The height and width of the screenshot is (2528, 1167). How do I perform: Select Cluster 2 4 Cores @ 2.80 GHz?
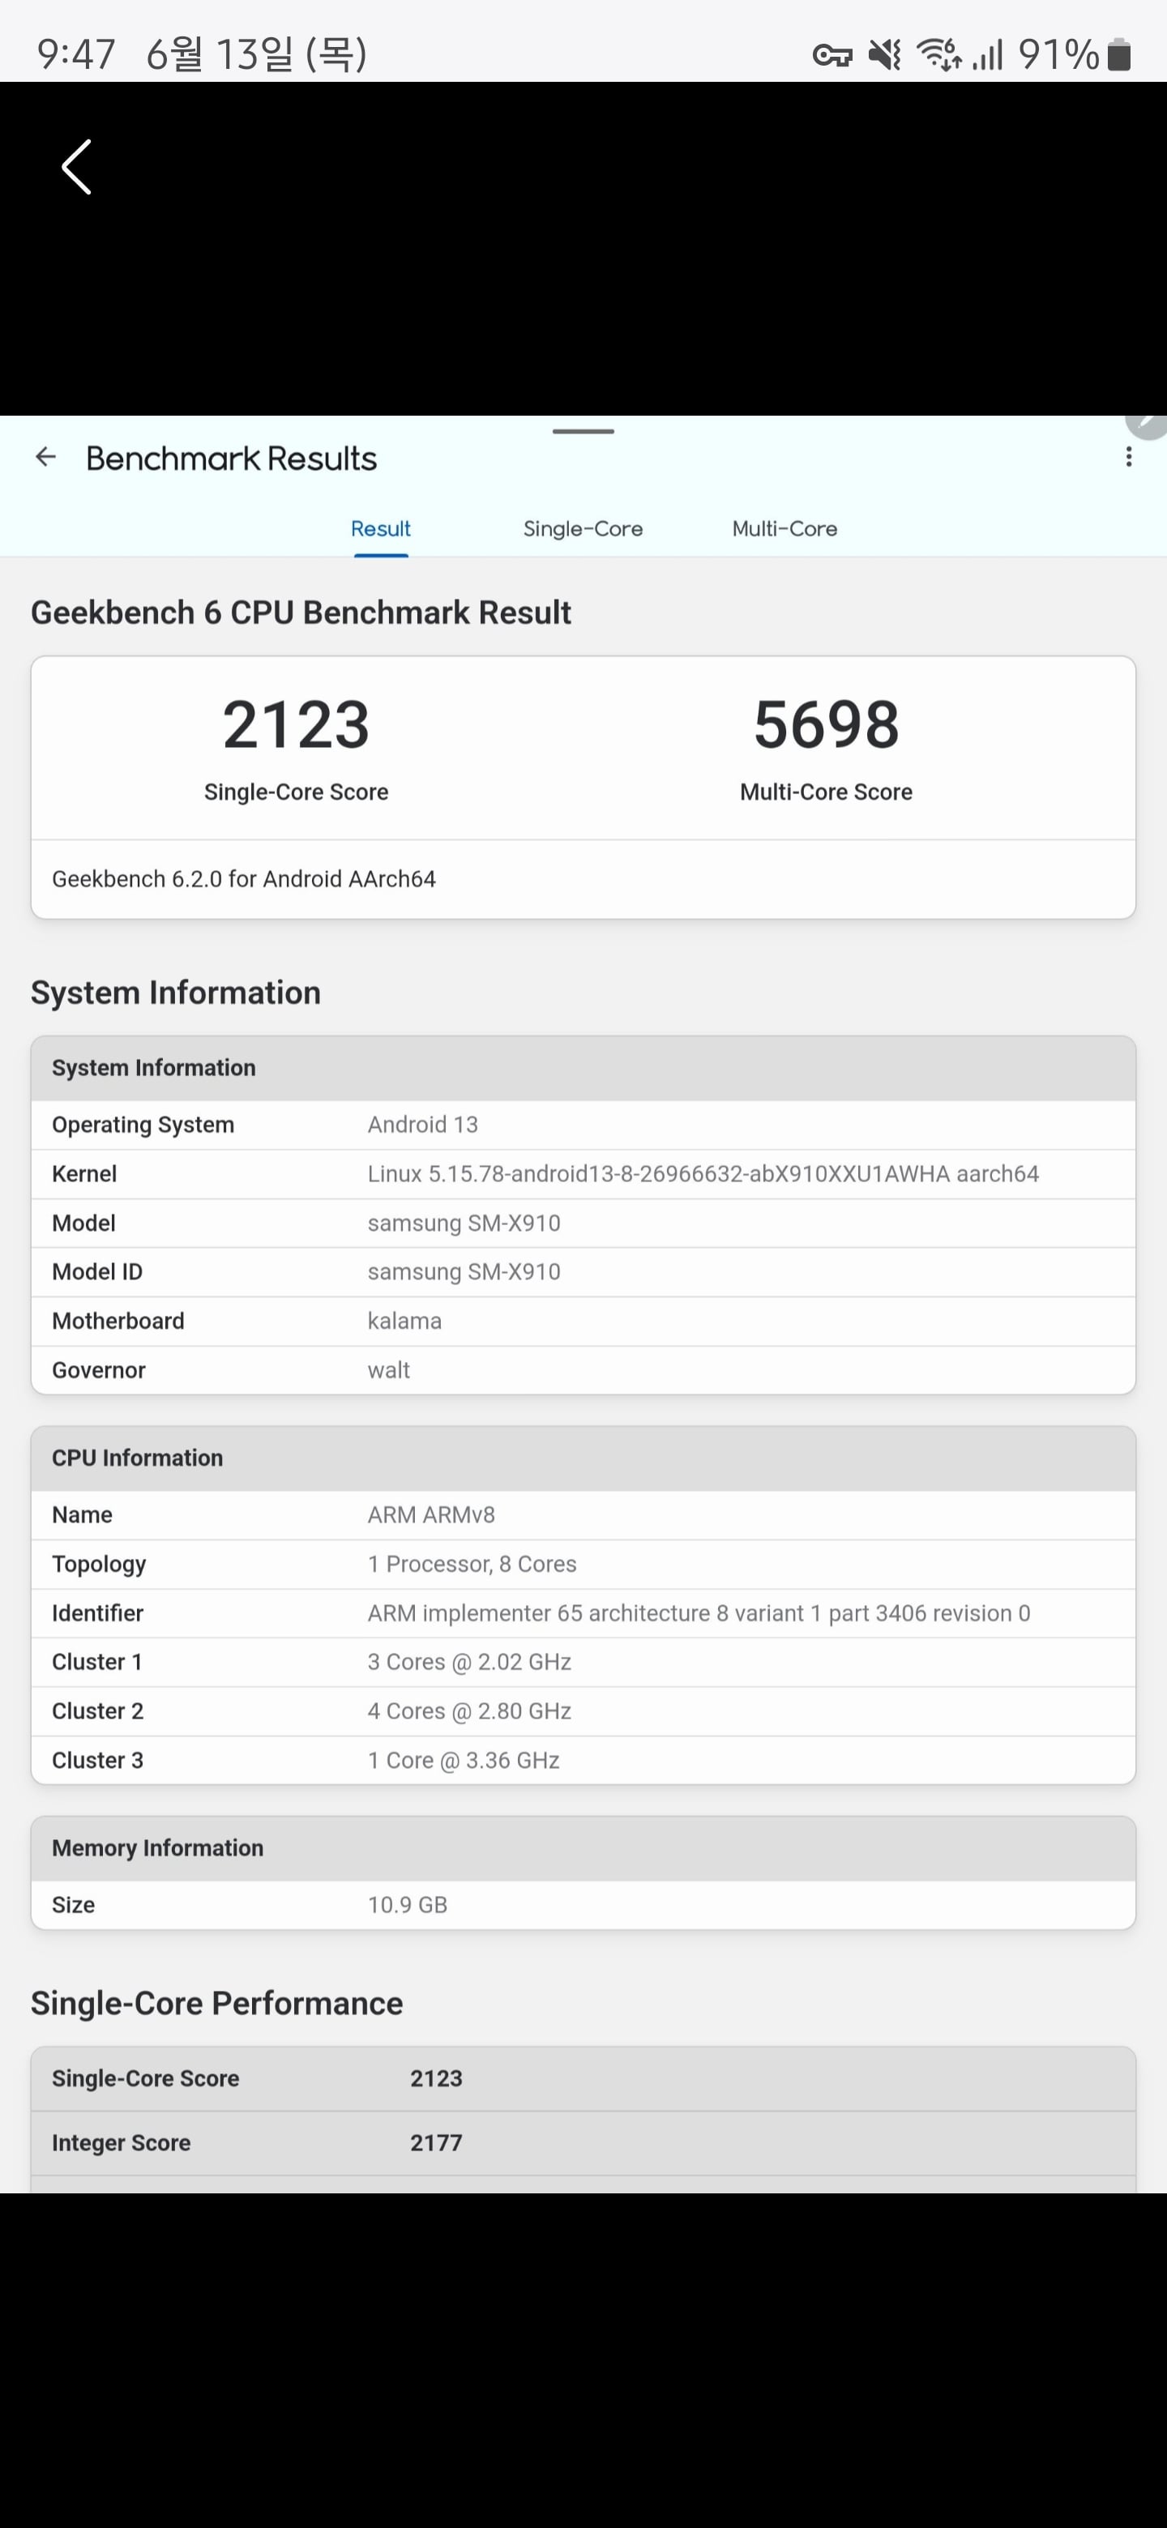[x=583, y=1710]
